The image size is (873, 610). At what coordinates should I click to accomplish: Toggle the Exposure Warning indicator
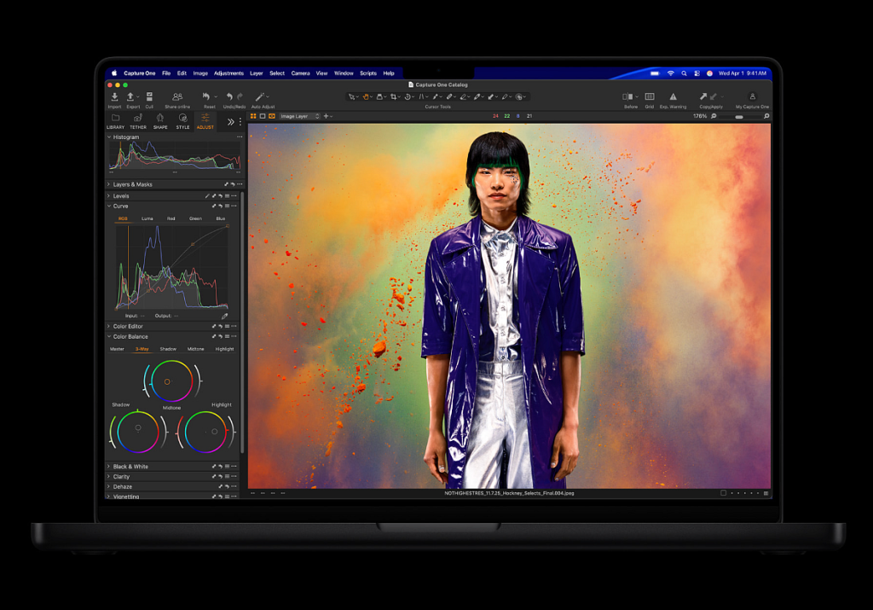(x=673, y=97)
